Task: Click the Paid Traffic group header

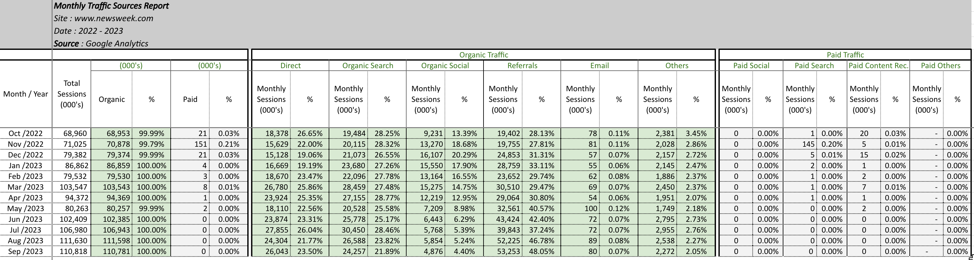Action: [845, 55]
